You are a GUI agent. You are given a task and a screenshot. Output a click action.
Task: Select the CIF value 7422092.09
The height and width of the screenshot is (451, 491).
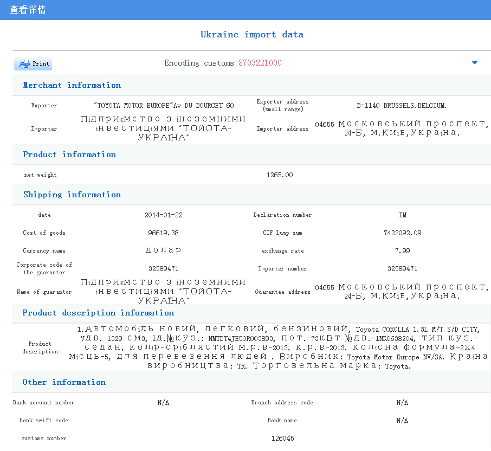tap(402, 233)
